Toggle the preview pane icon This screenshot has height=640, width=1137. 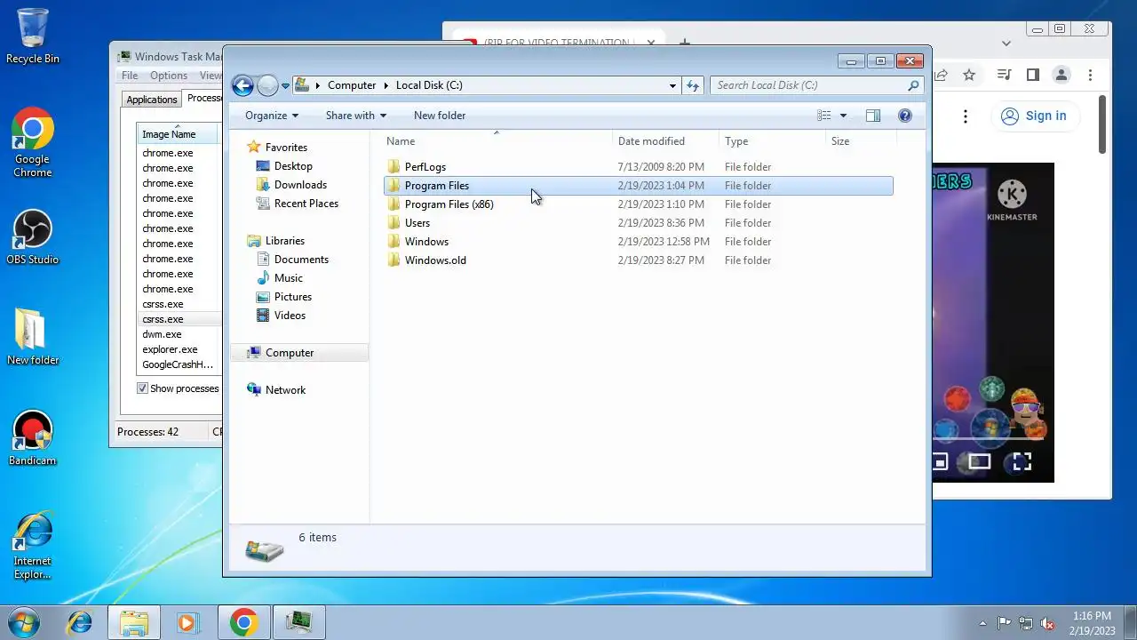pos(873,116)
